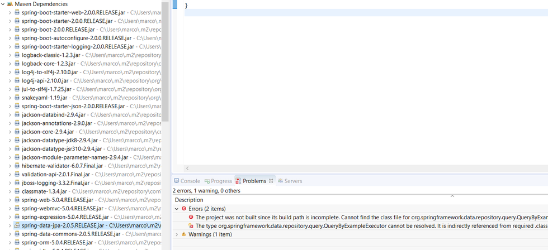
Task: Click jar icon of spring-data-jpa-2.0.5.RELEASE.jar
Action: 17,225
